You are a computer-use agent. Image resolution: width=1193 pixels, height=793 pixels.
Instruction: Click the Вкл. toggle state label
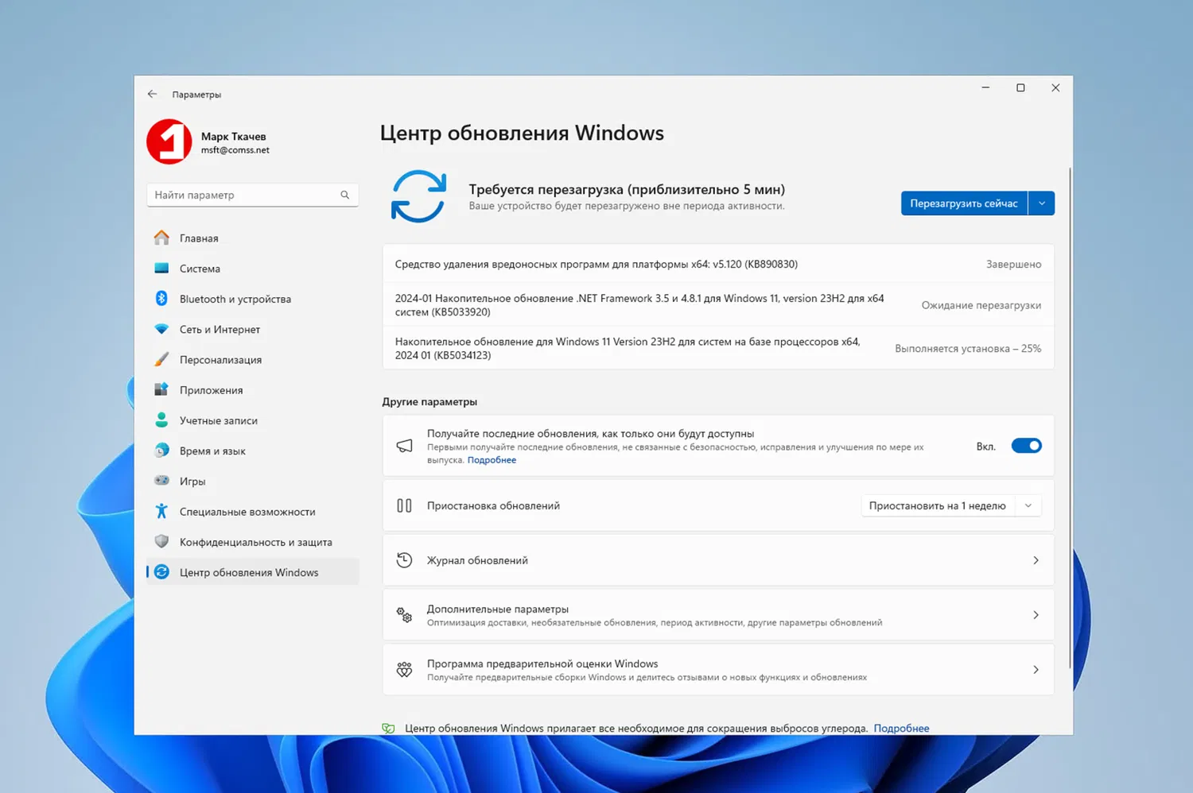[985, 447]
